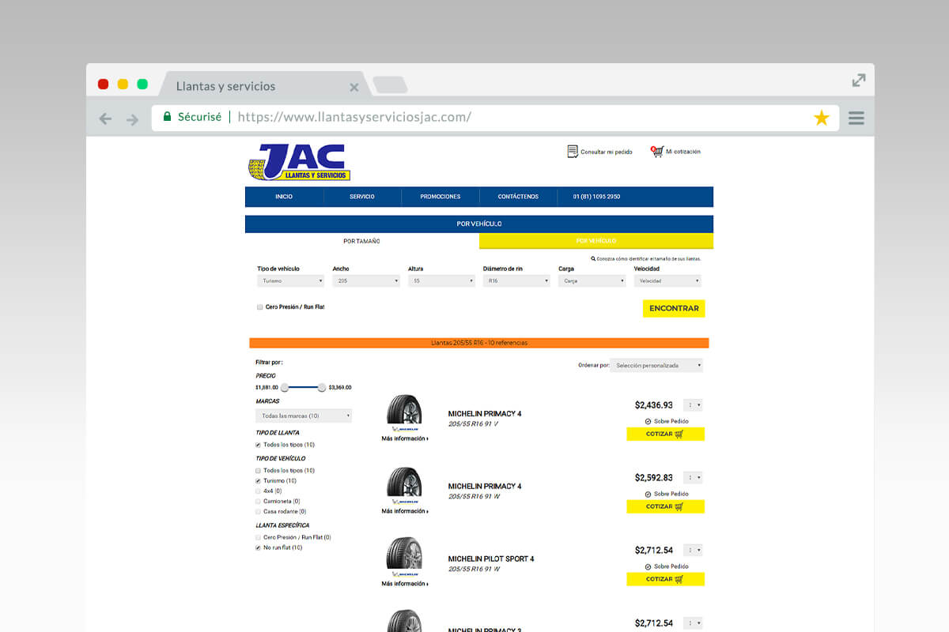Open the new tab button
This screenshot has width=949, height=632.
(390, 85)
